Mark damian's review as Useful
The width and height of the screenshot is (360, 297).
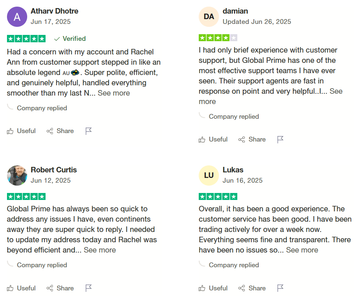(213, 139)
